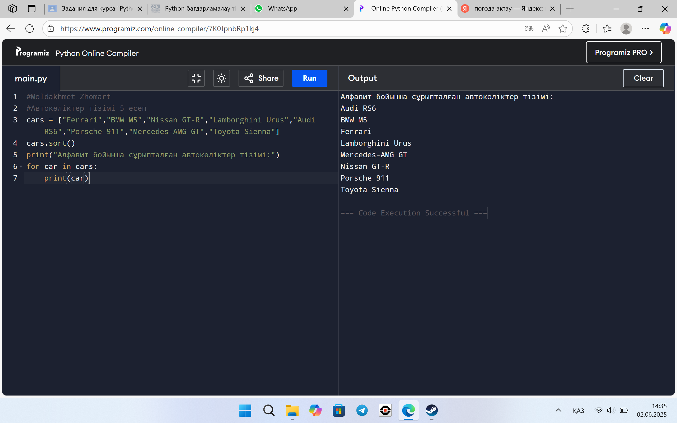Show hidden system tray icons chevron

point(558,410)
